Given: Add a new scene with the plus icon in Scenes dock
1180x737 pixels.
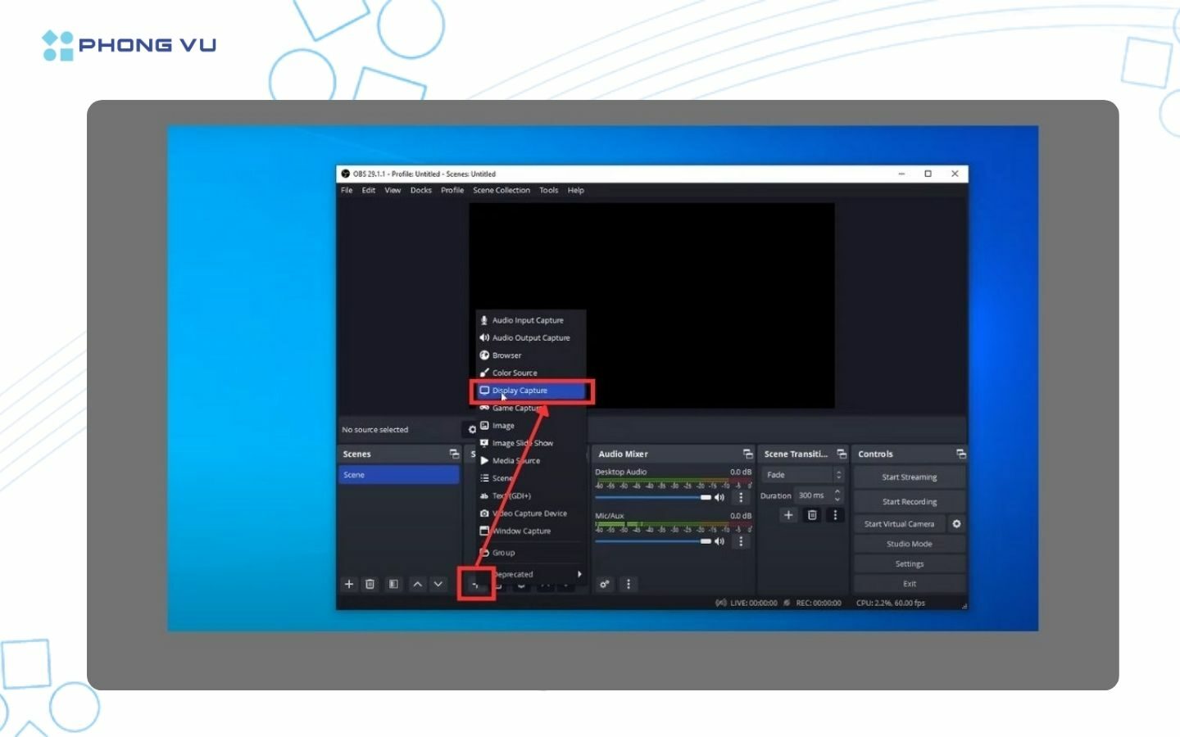Looking at the screenshot, I should 349,584.
